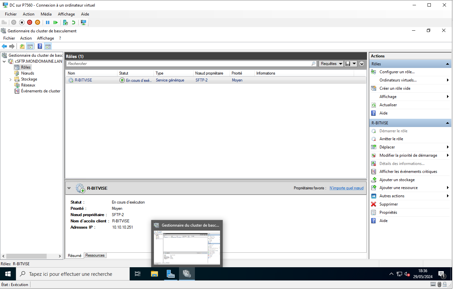Image resolution: width=453 pixels, height=289 pixels.
Task: Open Failover Cluster Manager taskbar icon
Action: point(187,274)
